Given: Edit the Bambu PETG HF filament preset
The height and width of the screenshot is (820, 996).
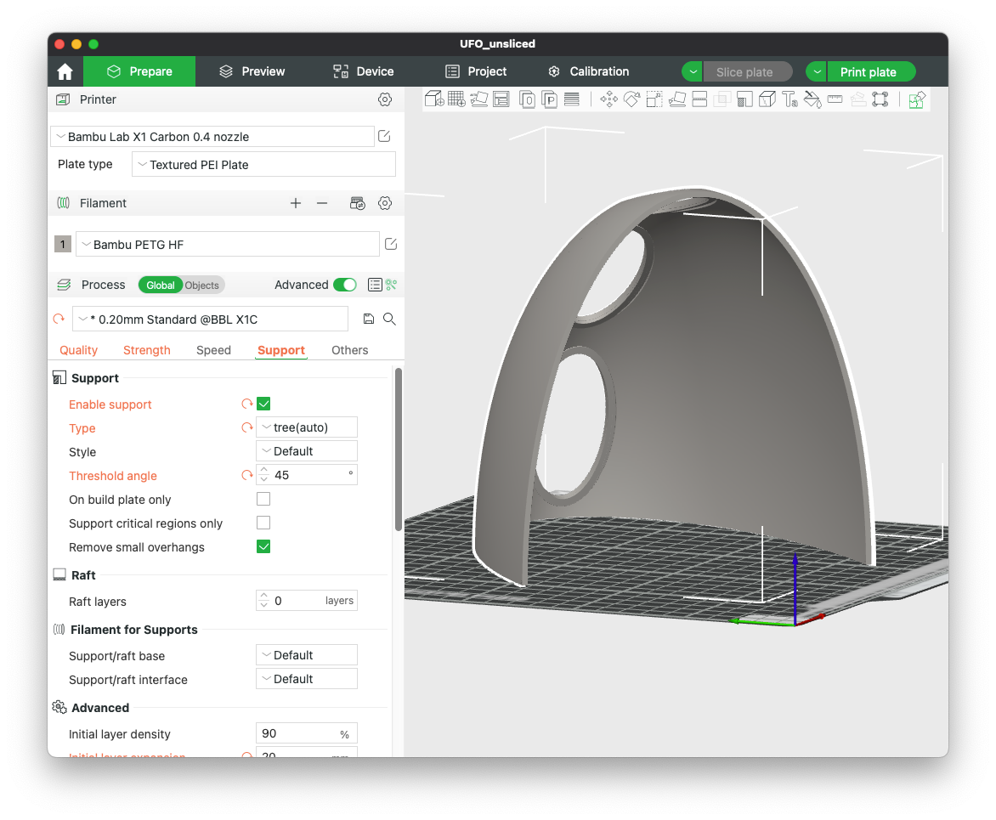Looking at the screenshot, I should [391, 244].
